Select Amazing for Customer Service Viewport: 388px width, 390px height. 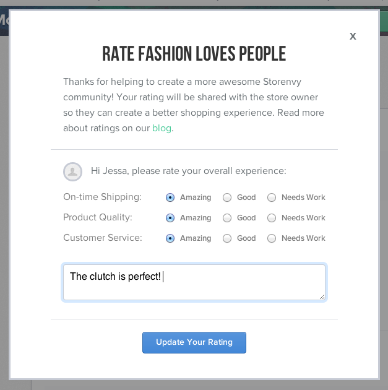[x=170, y=238]
